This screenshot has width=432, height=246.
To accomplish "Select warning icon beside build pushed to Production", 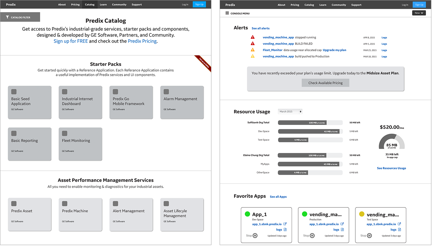I will click(x=253, y=56).
